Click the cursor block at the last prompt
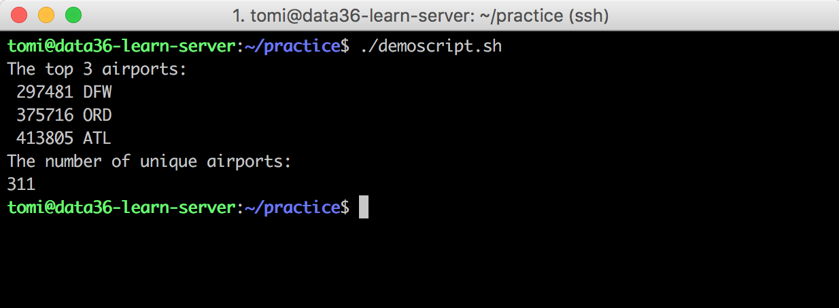Image resolution: width=839 pixels, height=308 pixels. [x=364, y=207]
